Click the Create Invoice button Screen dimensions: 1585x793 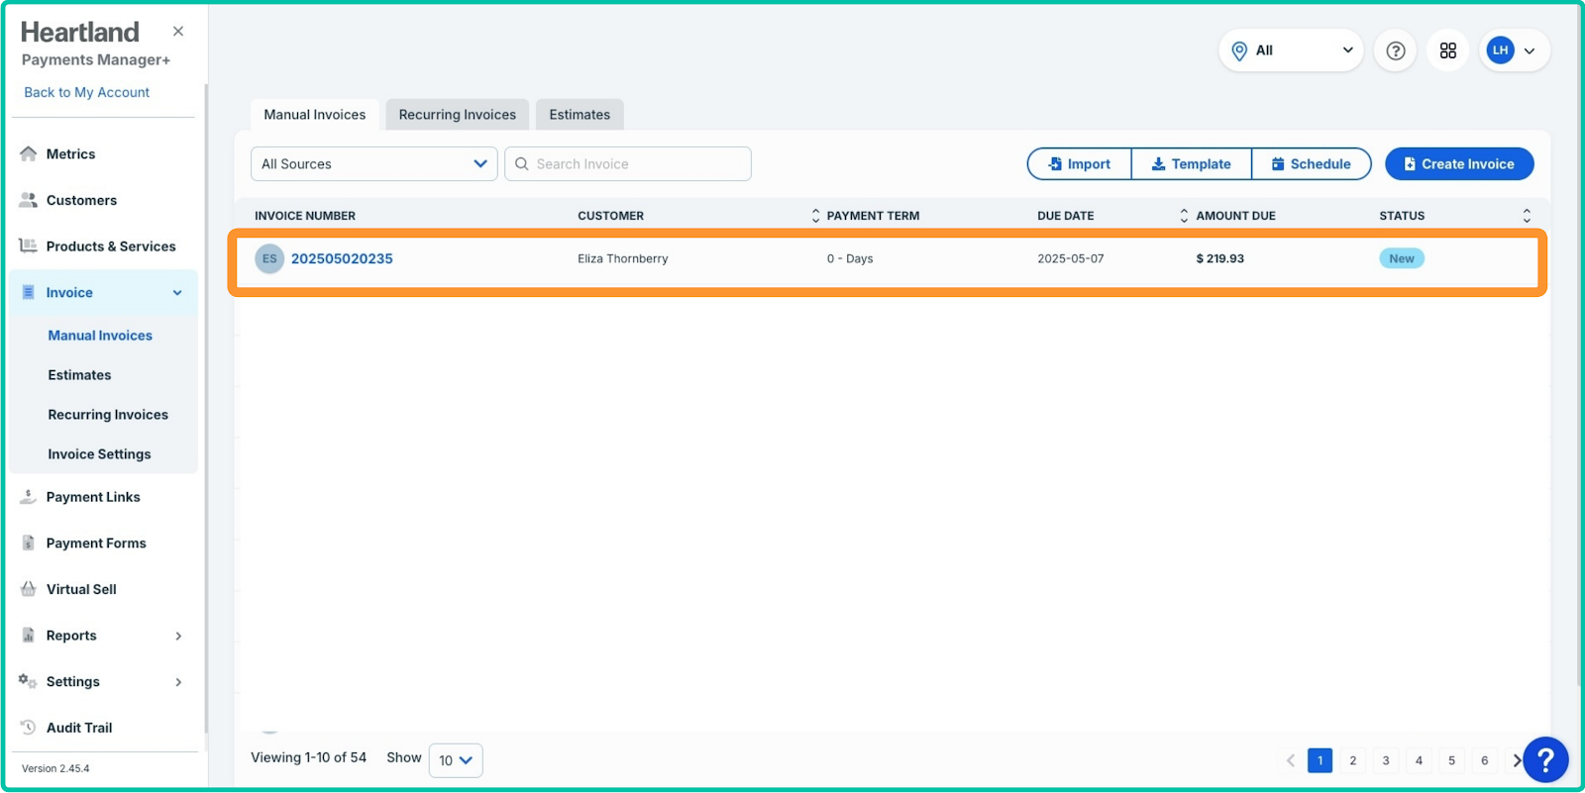pyautogui.click(x=1458, y=164)
